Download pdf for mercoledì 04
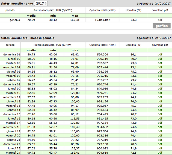Screen dimensions: 172x155 point(160,67)
